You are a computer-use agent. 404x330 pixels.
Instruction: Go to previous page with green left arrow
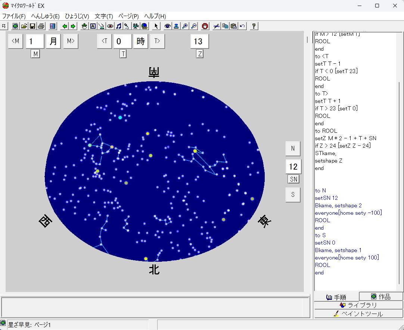tap(65, 26)
